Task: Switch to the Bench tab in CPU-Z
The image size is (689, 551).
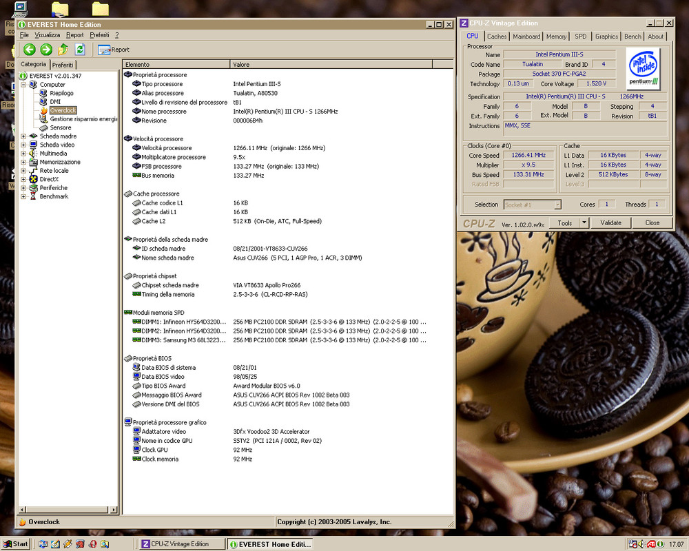Action: (x=633, y=37)
